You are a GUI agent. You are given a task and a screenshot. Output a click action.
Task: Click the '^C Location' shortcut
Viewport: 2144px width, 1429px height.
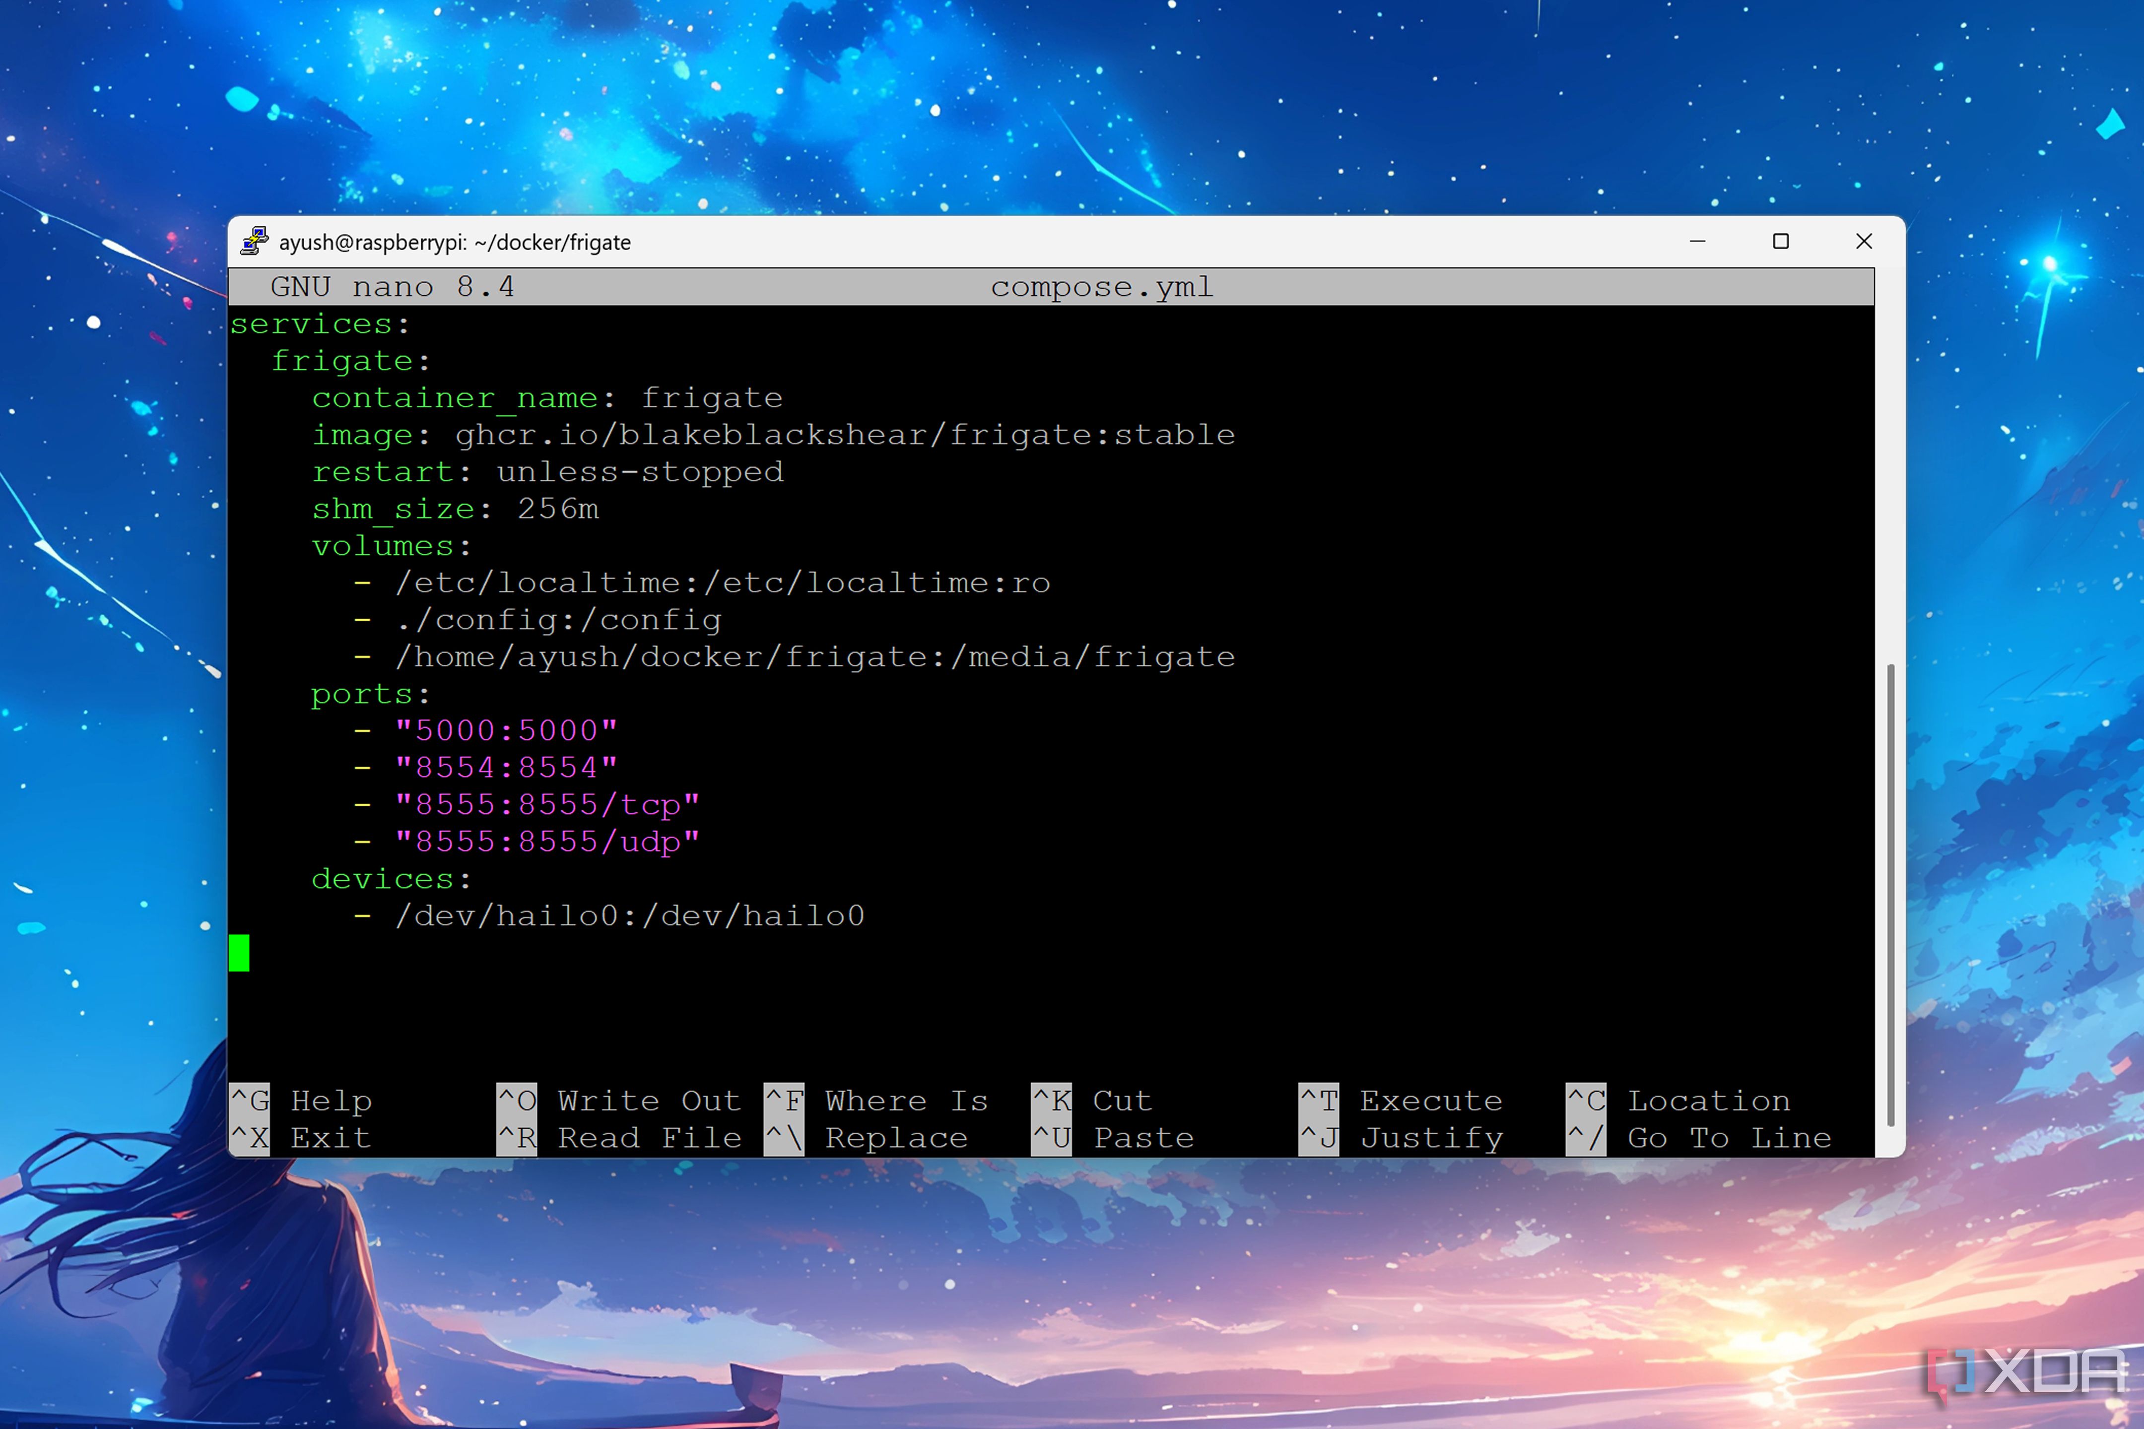point(1678,1101)
